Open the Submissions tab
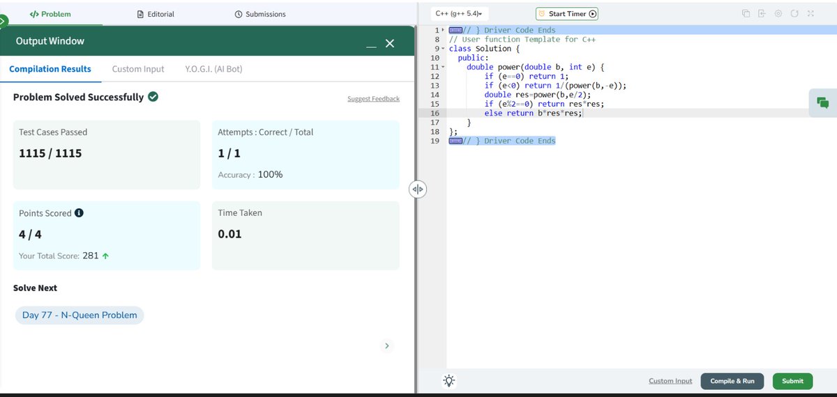This screenshot has width=837, height=397. coord(260,14)
